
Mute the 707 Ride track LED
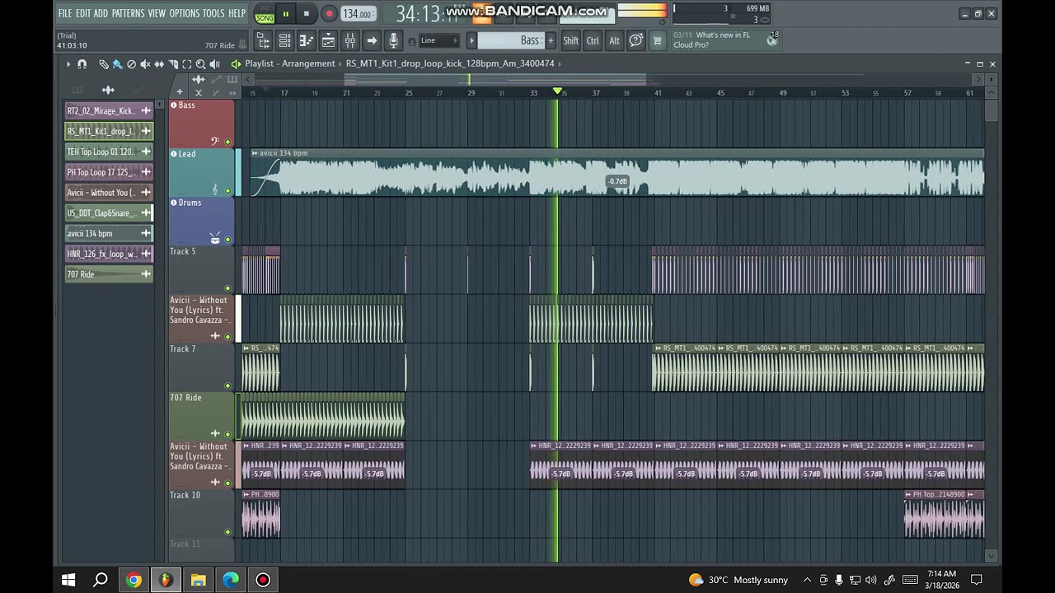tap(228, 434)
